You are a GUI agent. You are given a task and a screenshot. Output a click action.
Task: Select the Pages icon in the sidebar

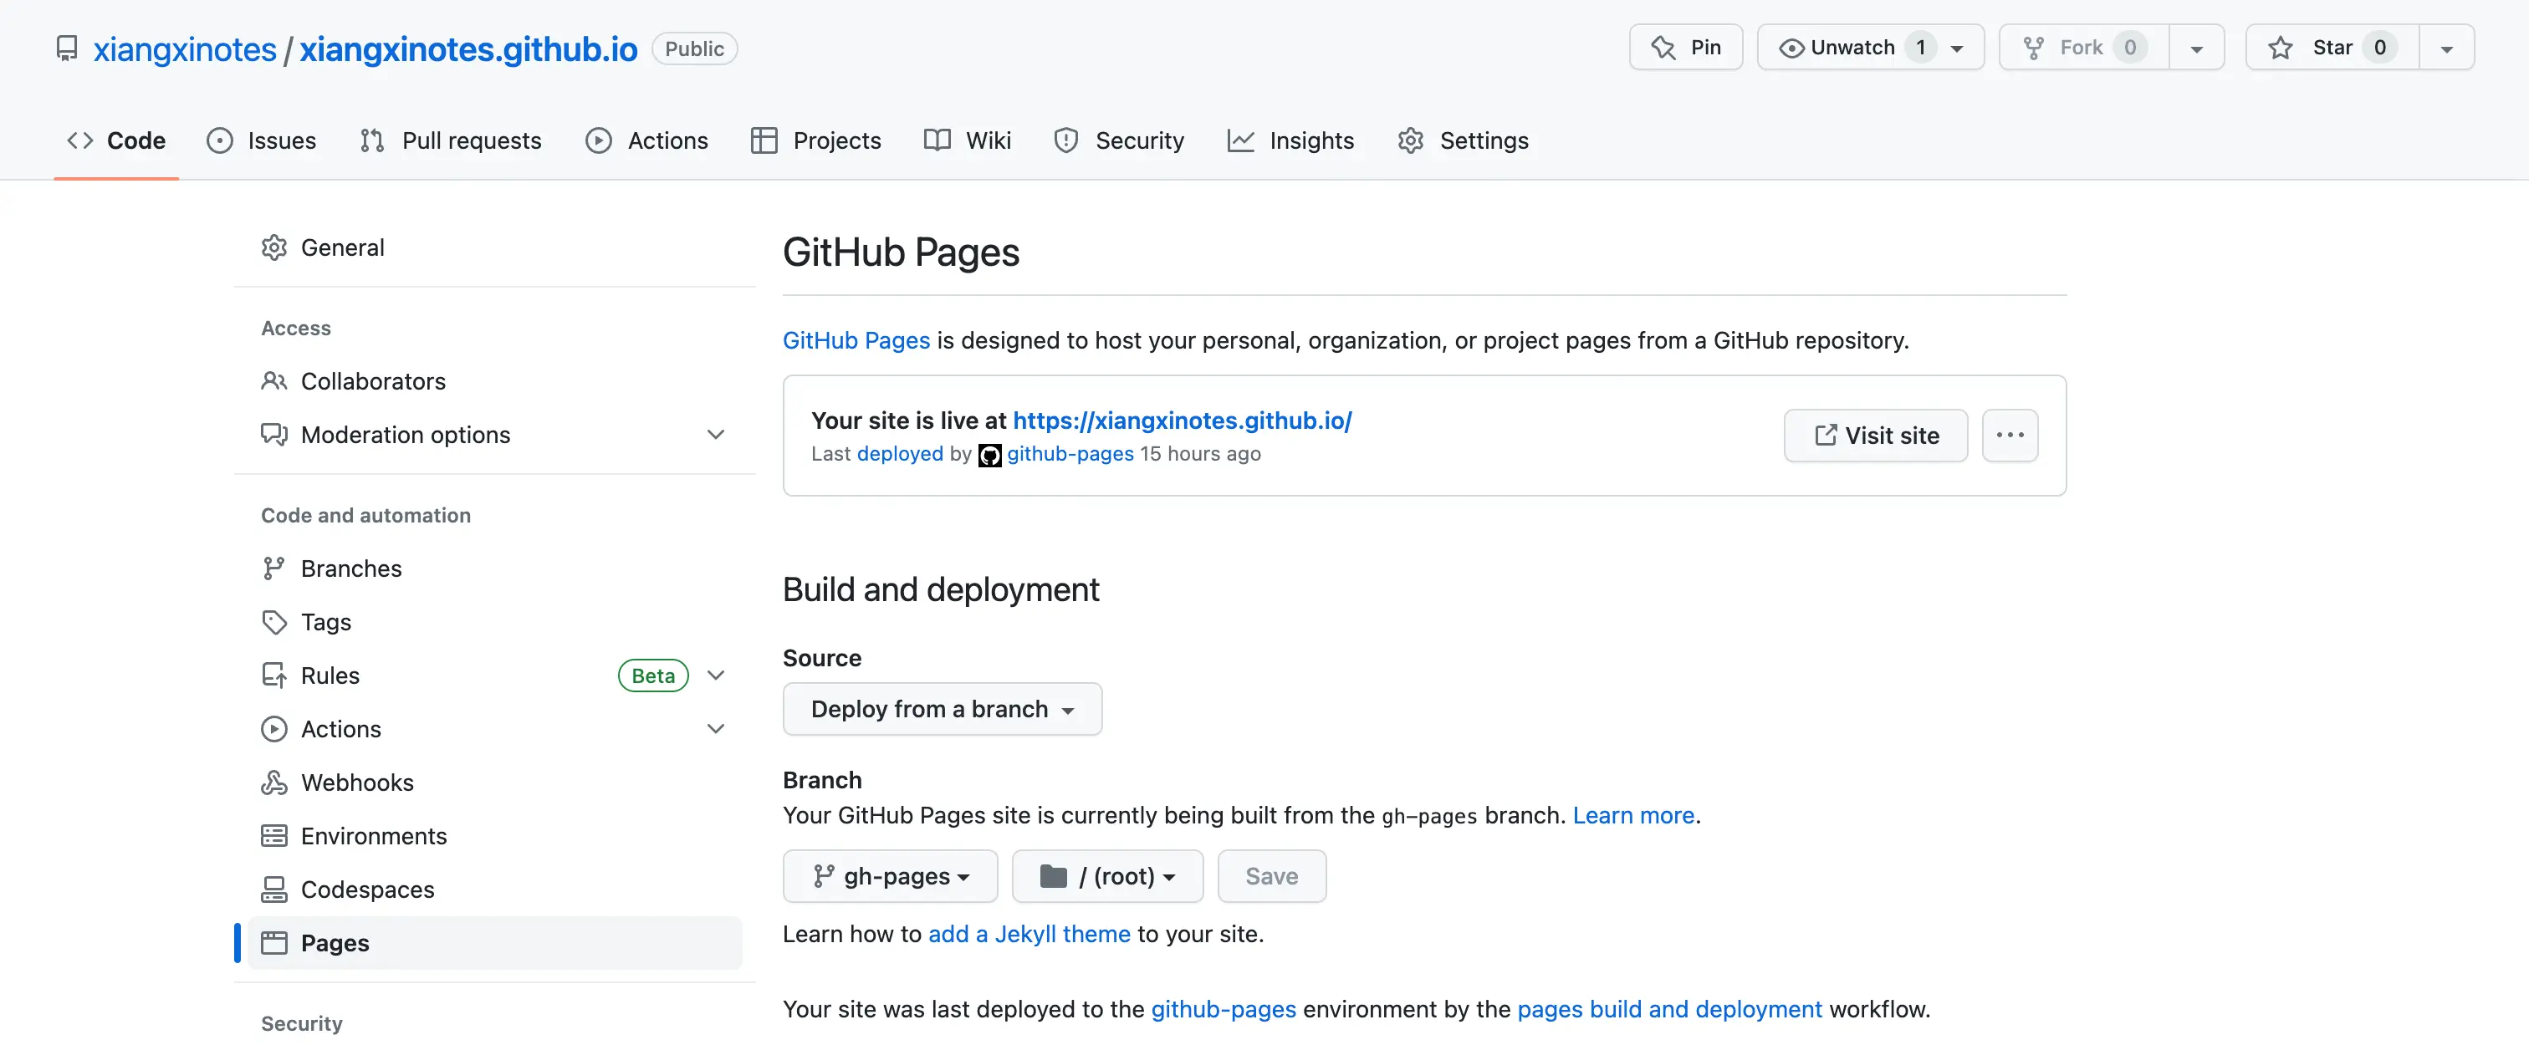[x=275, y=942]
